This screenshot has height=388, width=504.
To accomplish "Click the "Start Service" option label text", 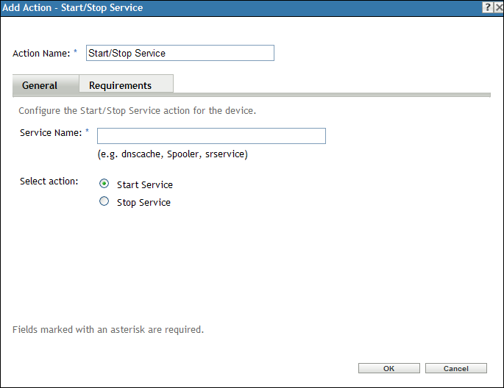I will [x=144, y=185].
